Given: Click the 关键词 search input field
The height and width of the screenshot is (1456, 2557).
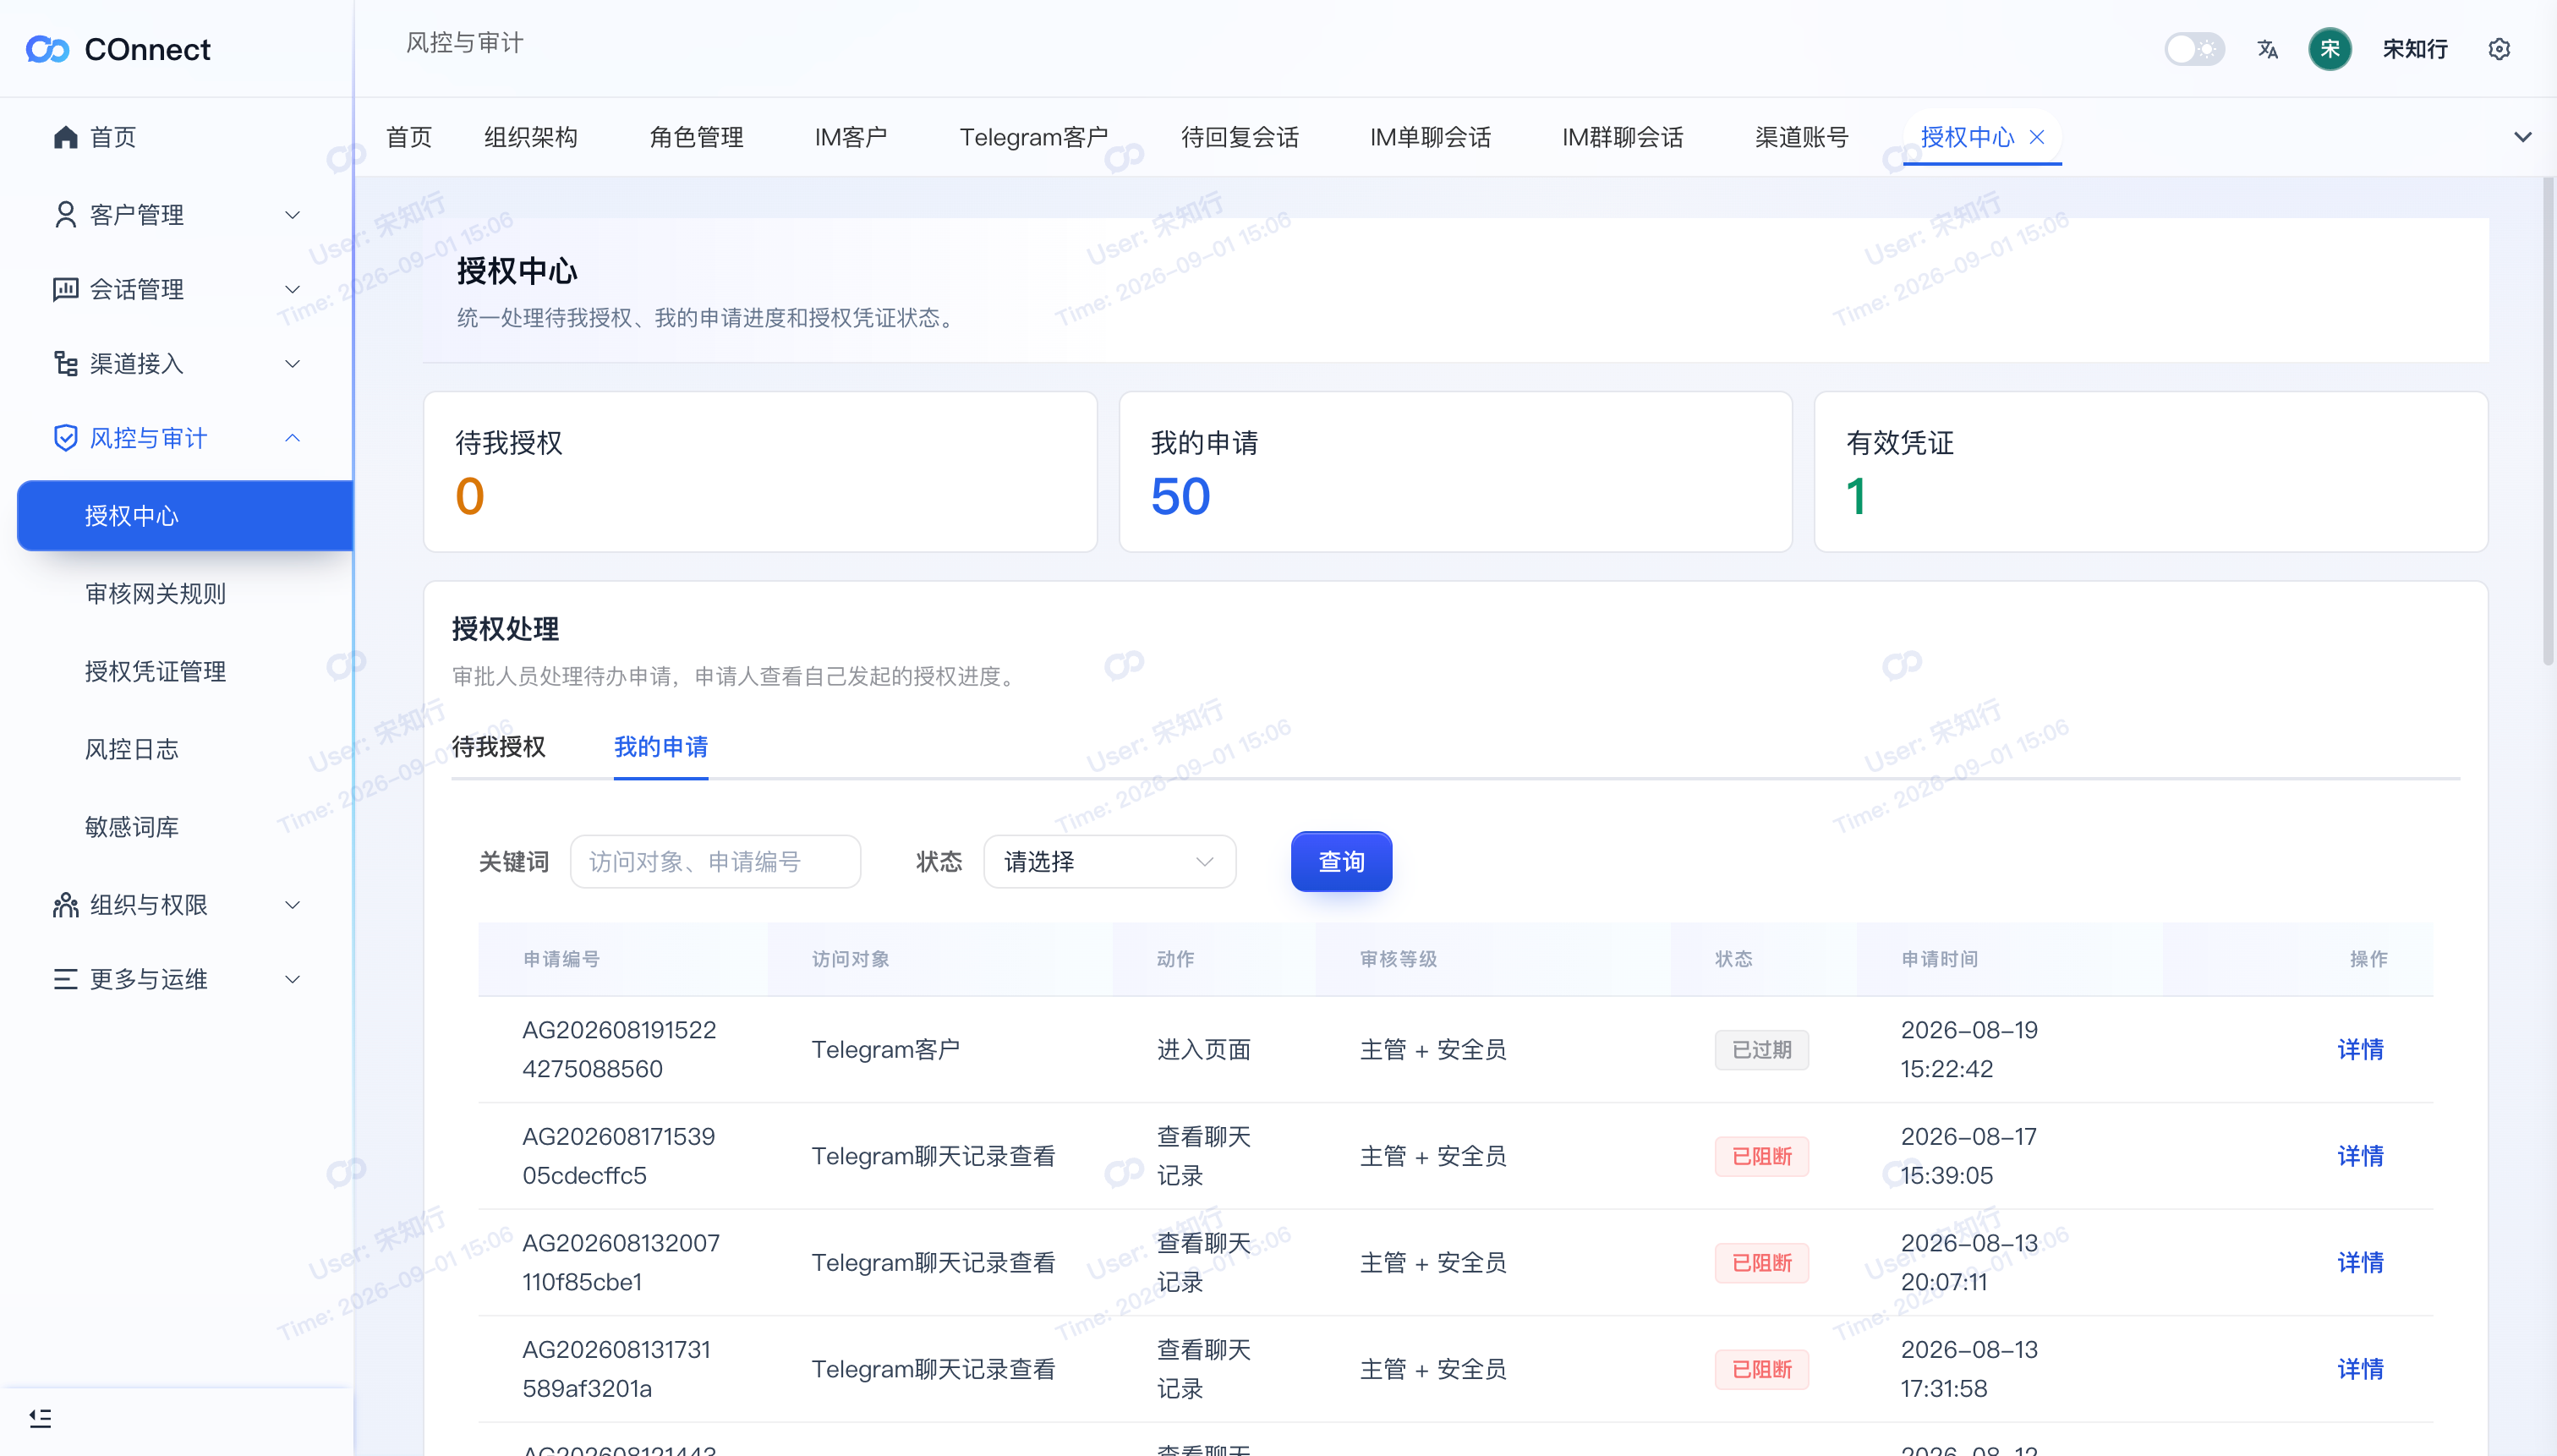Looking at the screenshot, I should [x=715, y=862].
